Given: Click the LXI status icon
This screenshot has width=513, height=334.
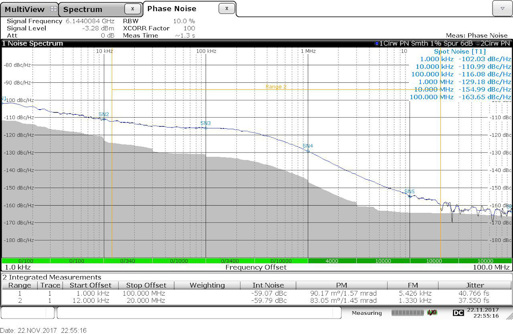Looking at the screenshot, I should coord(432,313).
